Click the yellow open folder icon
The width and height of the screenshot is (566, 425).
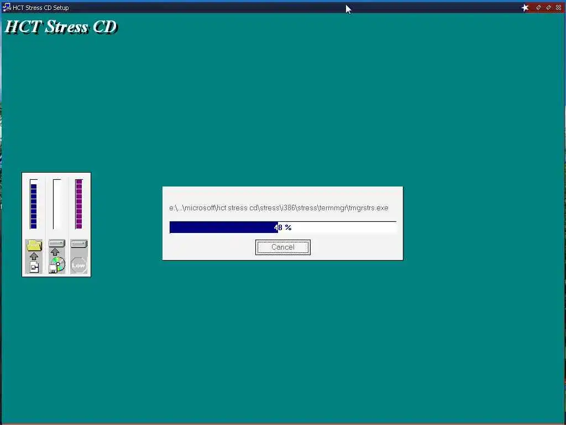pyautogui.click(x=34, y=245)
